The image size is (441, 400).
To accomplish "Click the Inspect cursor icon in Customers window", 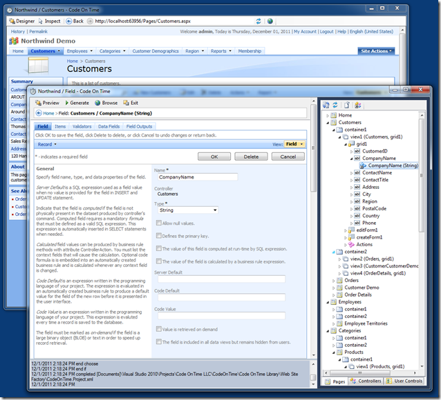I will (x=41, y=21).
